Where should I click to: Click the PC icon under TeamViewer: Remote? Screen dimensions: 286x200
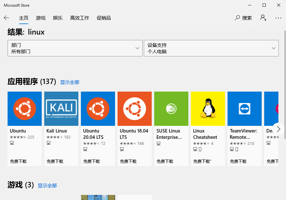[232, 149]
